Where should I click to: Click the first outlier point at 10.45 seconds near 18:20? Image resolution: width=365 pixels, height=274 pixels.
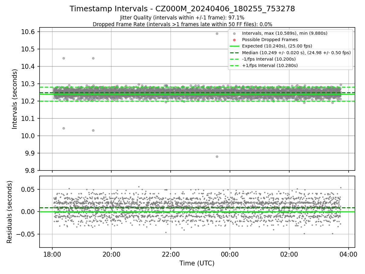click(x=64, y=58)
